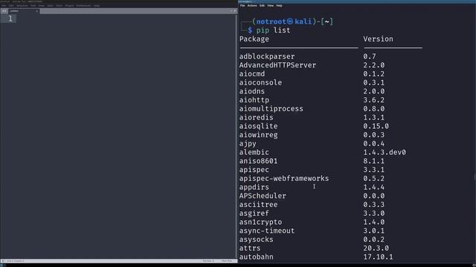Click version 8.1.1 of aniso8601

[374, 161]
